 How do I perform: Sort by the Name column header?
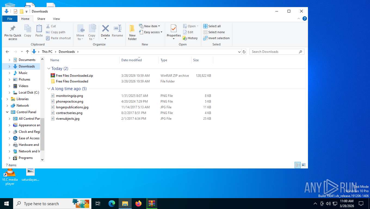pos(84,60)
